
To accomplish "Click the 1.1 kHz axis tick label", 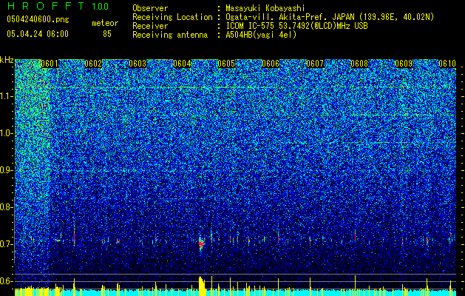I will pyautogui.click(x=7, y=96).
